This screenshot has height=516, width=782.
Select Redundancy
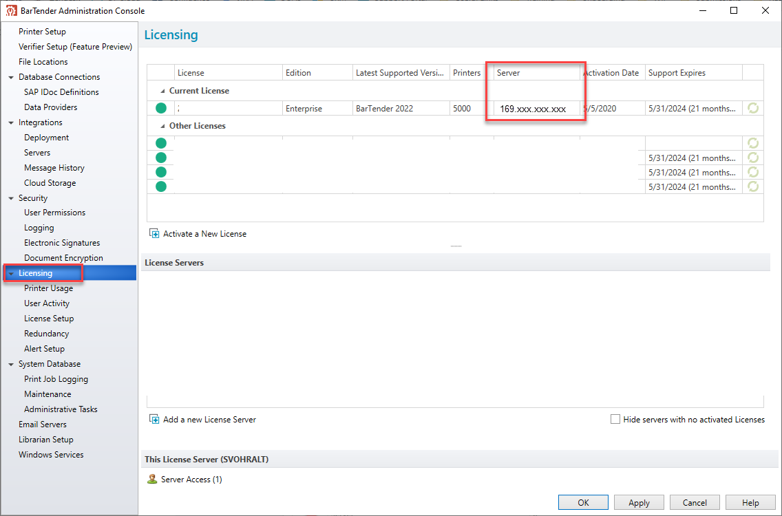[x=46, y=334]
